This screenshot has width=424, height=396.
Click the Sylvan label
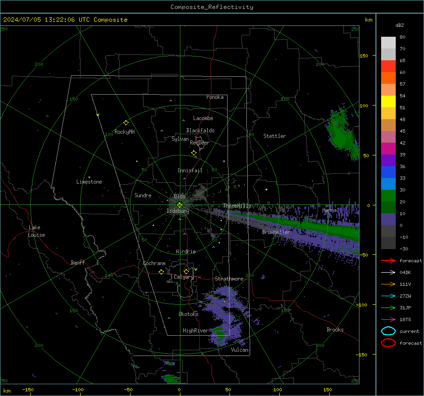point(180,139)
